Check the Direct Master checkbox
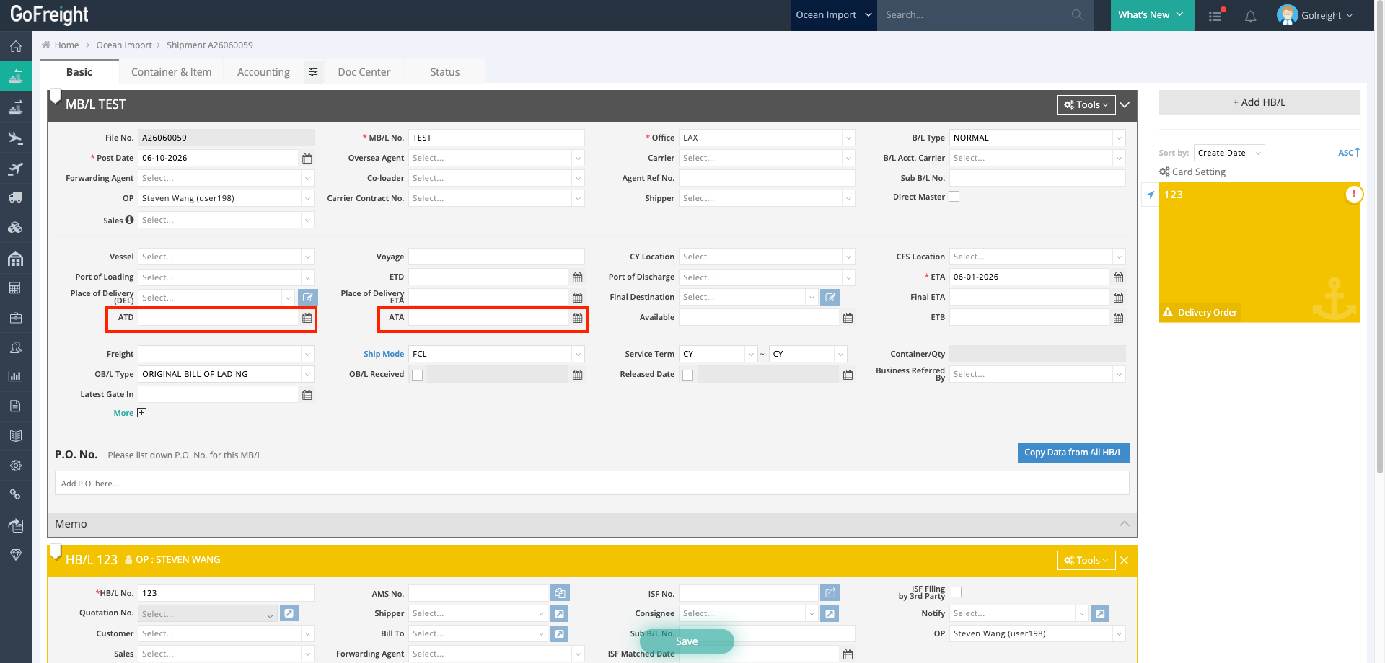 point(954,197)
